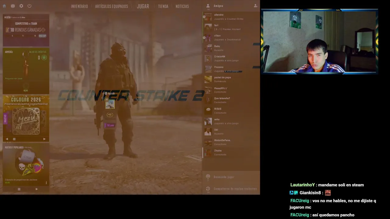
Task: Select friend Ubi in the list
Action: point(231,132)
